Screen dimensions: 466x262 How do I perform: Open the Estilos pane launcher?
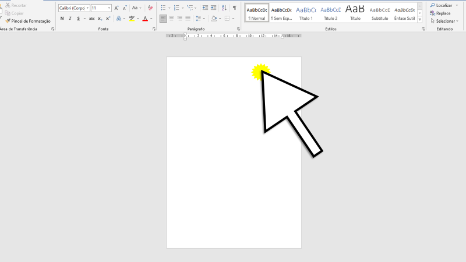423,29
